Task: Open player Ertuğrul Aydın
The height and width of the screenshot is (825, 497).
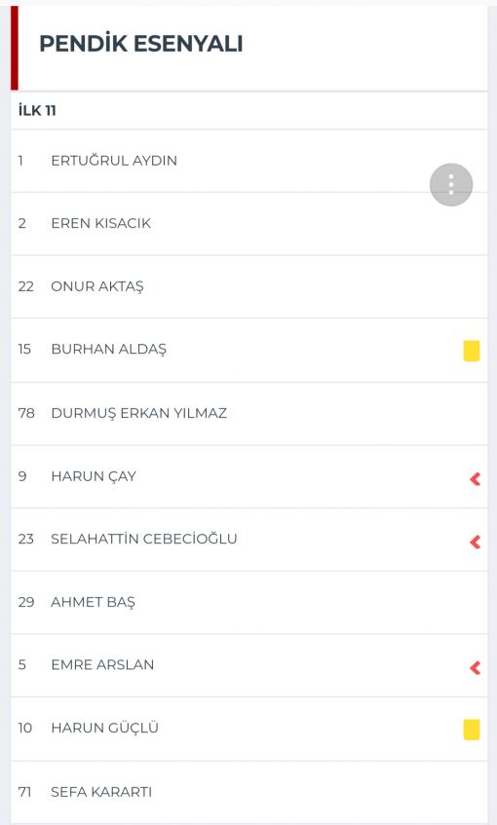Action: coord(248,161)
